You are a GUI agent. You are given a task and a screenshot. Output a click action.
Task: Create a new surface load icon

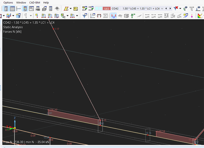coord(50,16)
